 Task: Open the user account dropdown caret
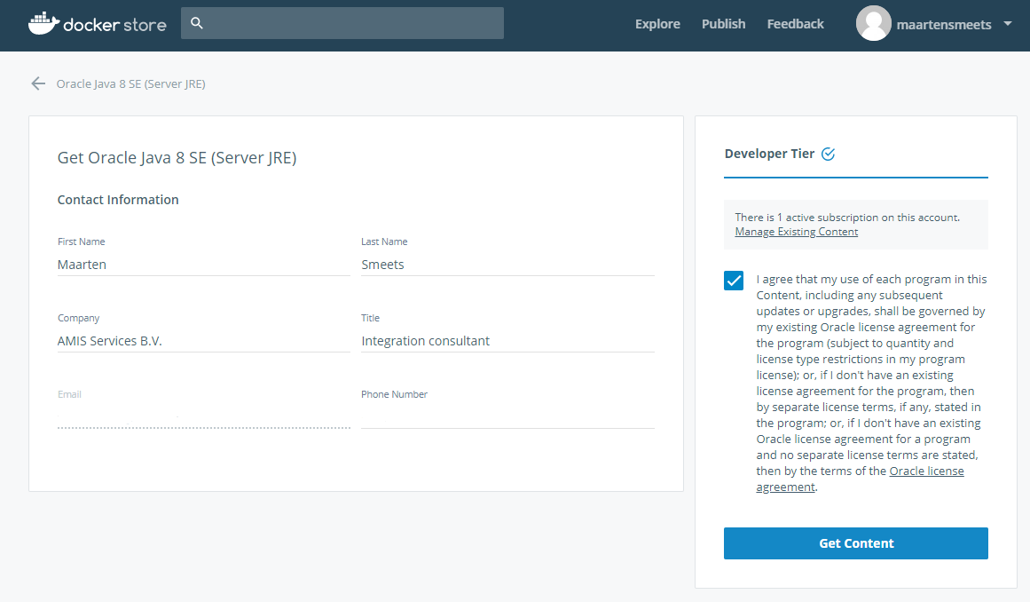[1007, 25]
